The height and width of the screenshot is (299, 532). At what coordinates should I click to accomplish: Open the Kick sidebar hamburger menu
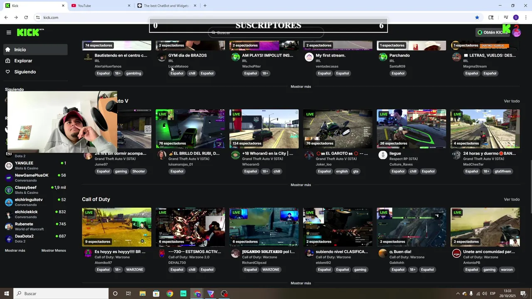click(x=9, y=32)
